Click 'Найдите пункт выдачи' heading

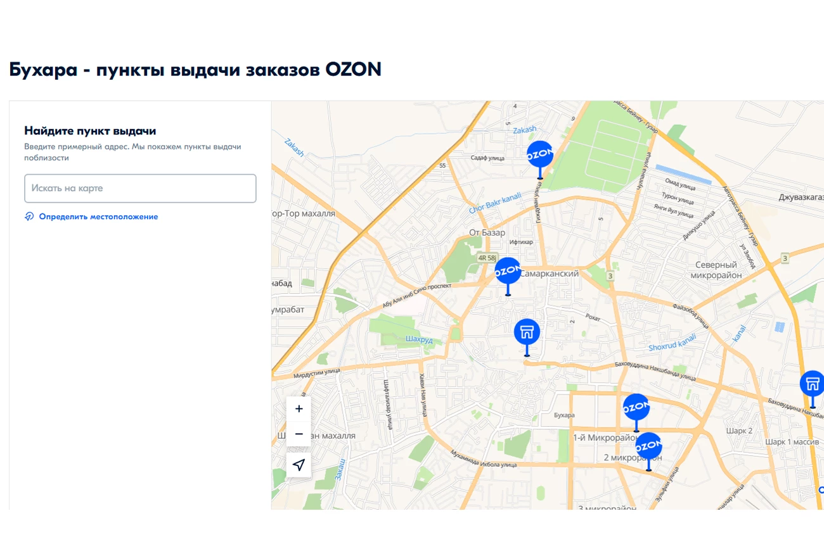pos(90,131)
